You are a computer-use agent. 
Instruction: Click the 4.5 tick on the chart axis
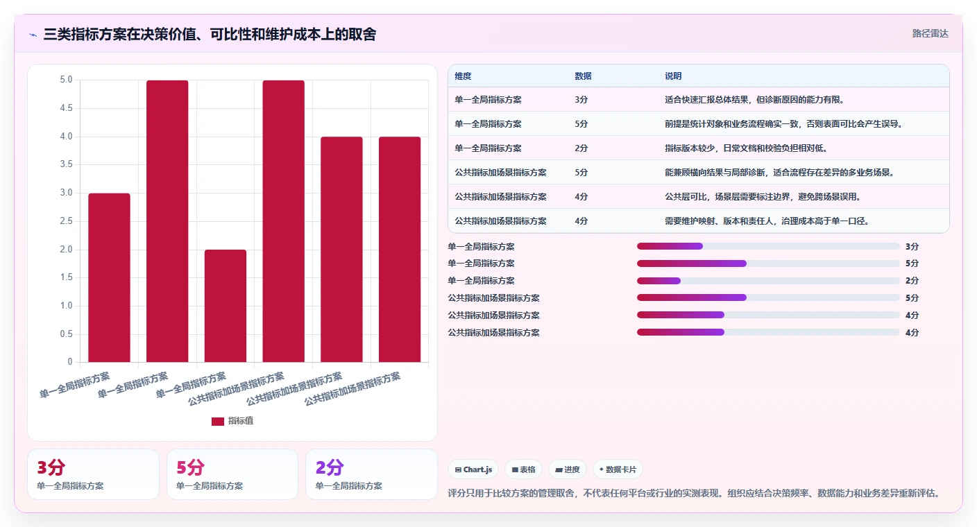[x=66, y=108]
